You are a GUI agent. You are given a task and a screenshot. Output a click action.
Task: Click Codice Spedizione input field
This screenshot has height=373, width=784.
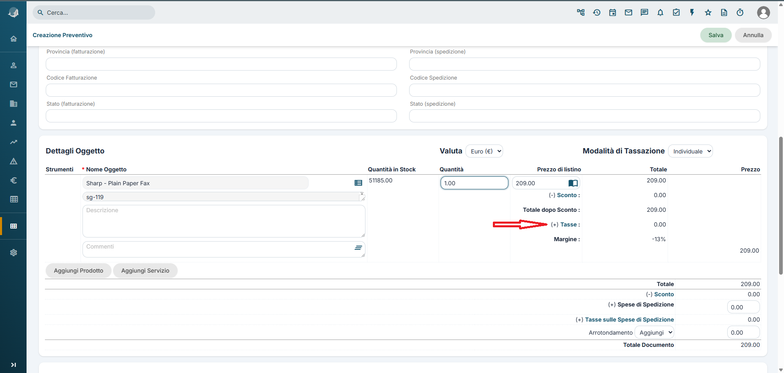click(x=585, y=90)
